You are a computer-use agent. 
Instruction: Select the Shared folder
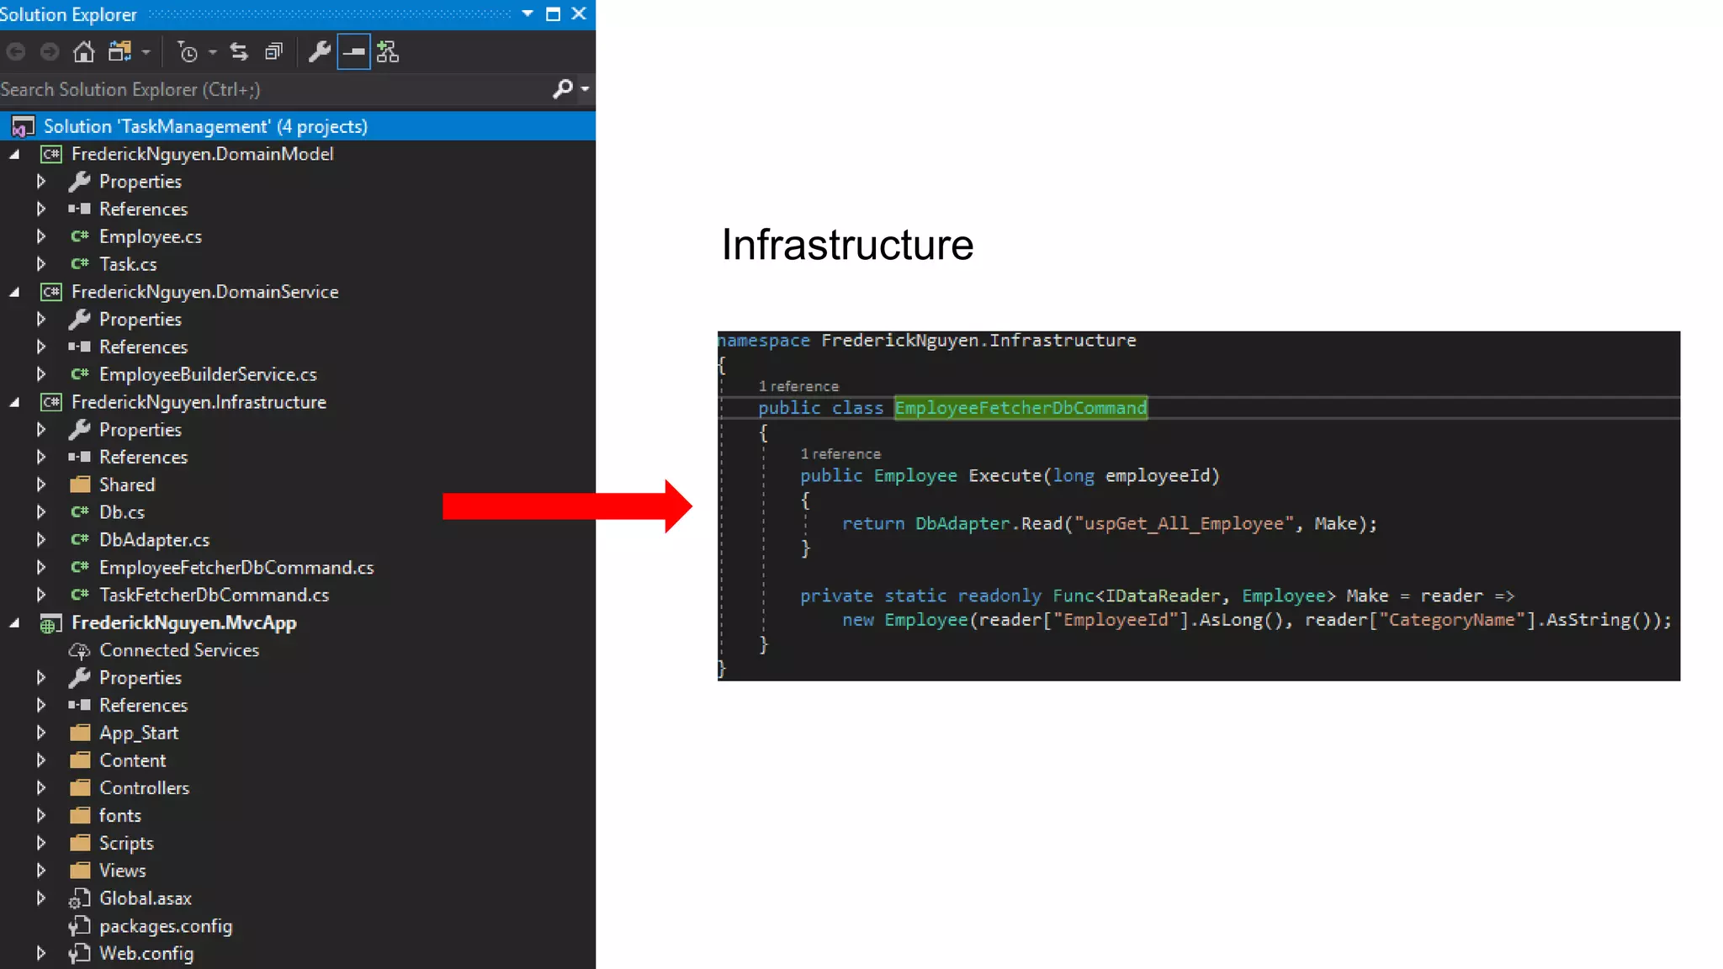[x=127, y=484]
